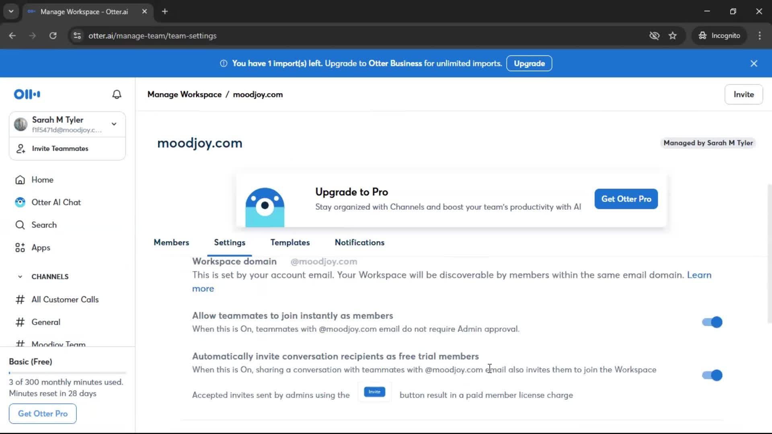This screenshot has height=434, width=772.
Task: Click the monthly minutes usage bar
Action: coord(68,373)
